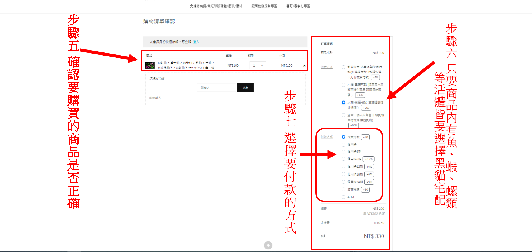Choose 信用卡12期 installment payment option

343,167
